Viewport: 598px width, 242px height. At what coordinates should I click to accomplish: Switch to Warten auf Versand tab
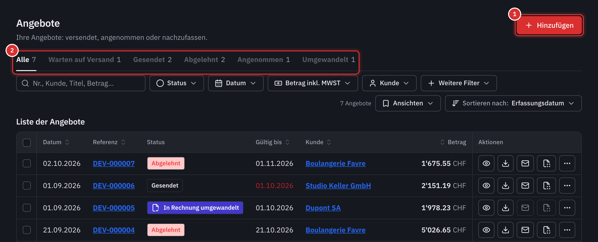(x=85, y=60)
